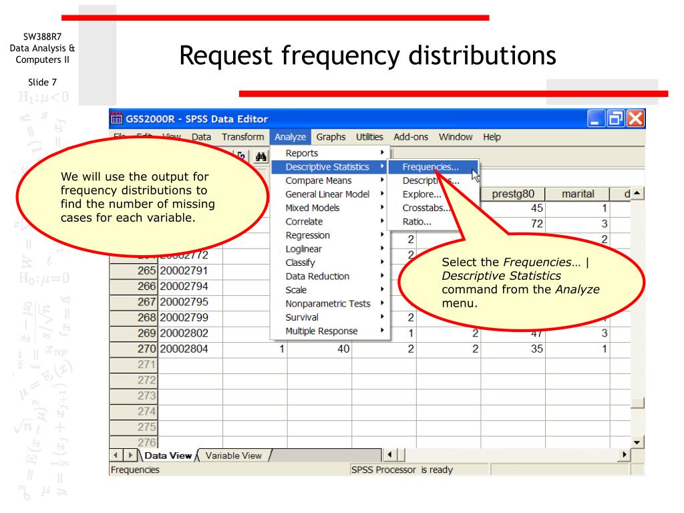The image size is (684, 513).
Task: Click the binoculars Find icon in the toolbar
Action: (261, 156)
